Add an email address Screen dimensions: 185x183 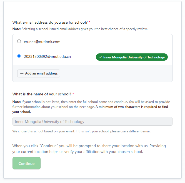pos(39,73)
